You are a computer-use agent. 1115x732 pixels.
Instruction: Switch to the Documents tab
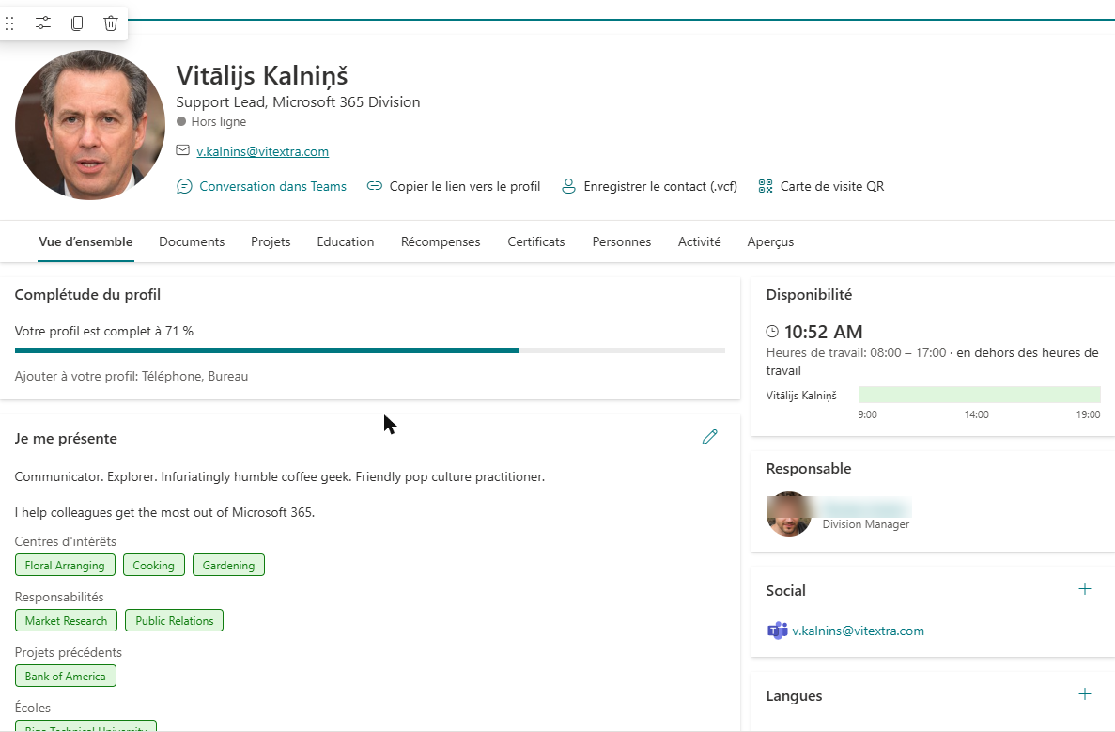(192, 241)
